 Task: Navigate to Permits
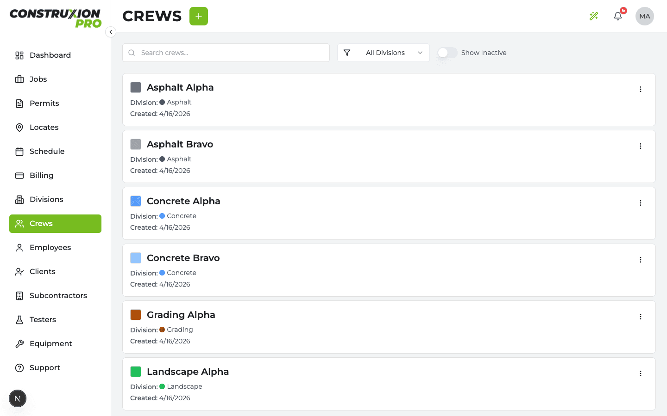tap(55, 104)
